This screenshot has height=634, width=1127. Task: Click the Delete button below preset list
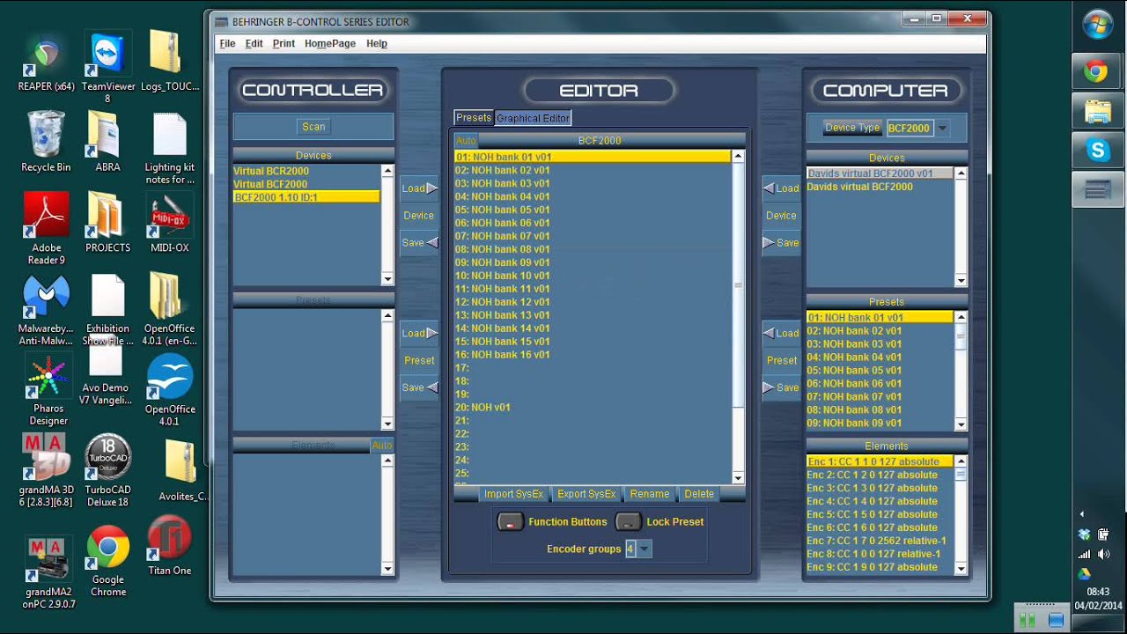pyautogui.click(x=699, y=494)
